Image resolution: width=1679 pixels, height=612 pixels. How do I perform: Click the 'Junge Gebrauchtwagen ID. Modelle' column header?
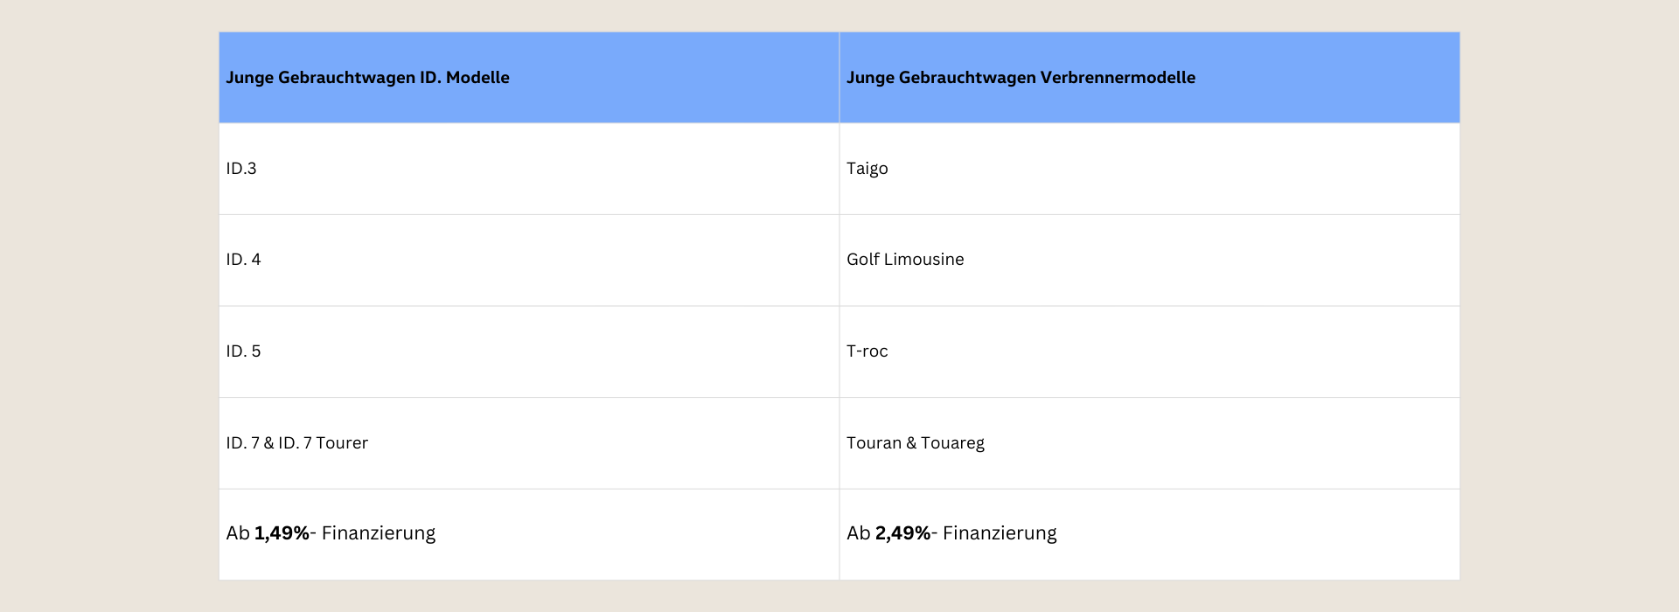(367, 78)
